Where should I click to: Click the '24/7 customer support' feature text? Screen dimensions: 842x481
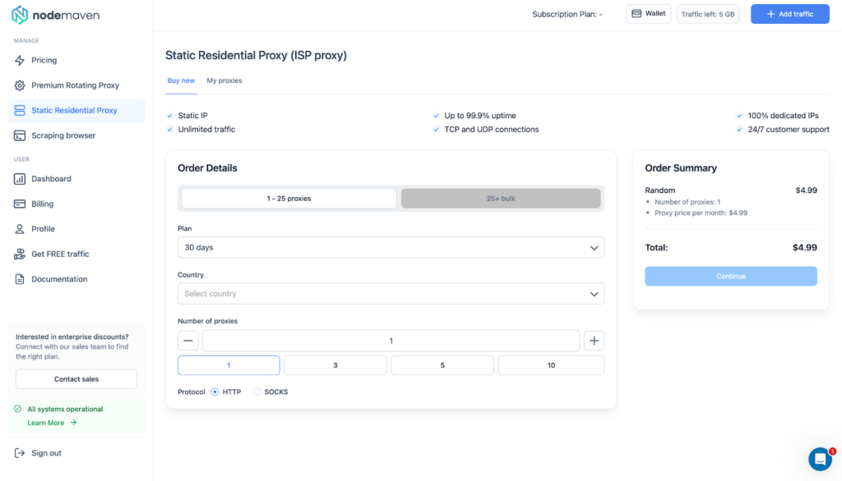click(789, 129)
